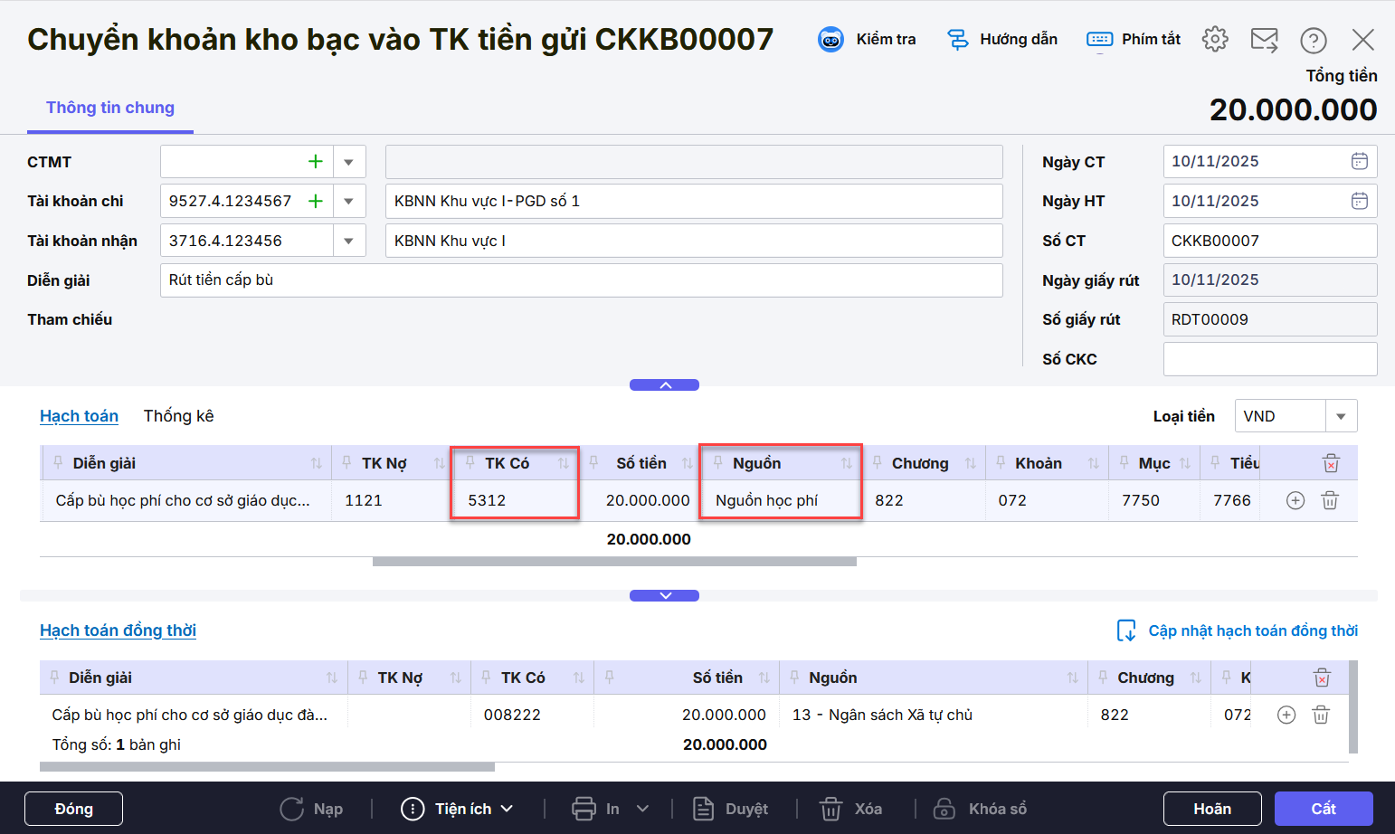
Task: Pin the Diễn giải column in Hạch toán
Action: (x=59, y=463)
